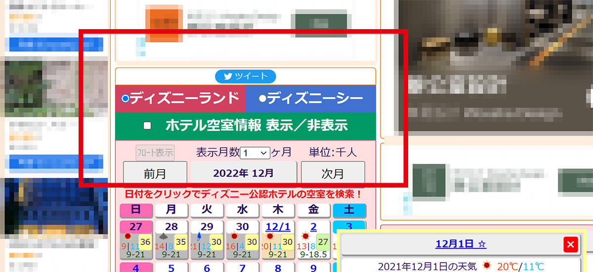Click the crowd value 27 on Friday 2
Viewport: 593px width, 272px height.
[x=323, y=242]
